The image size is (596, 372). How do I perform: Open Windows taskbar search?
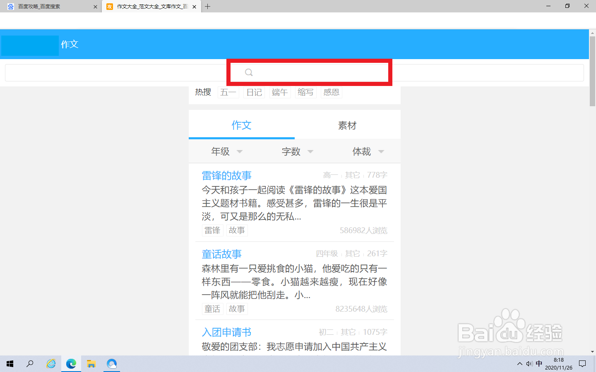coord(30,364)
